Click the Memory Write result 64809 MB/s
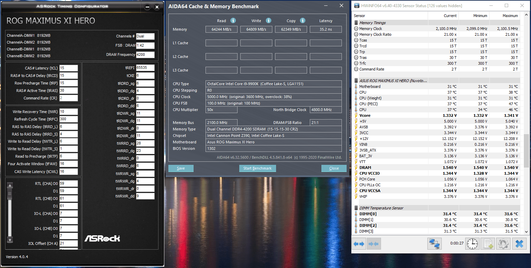Screen dimensions: 531x268 [x=256, y=29]
